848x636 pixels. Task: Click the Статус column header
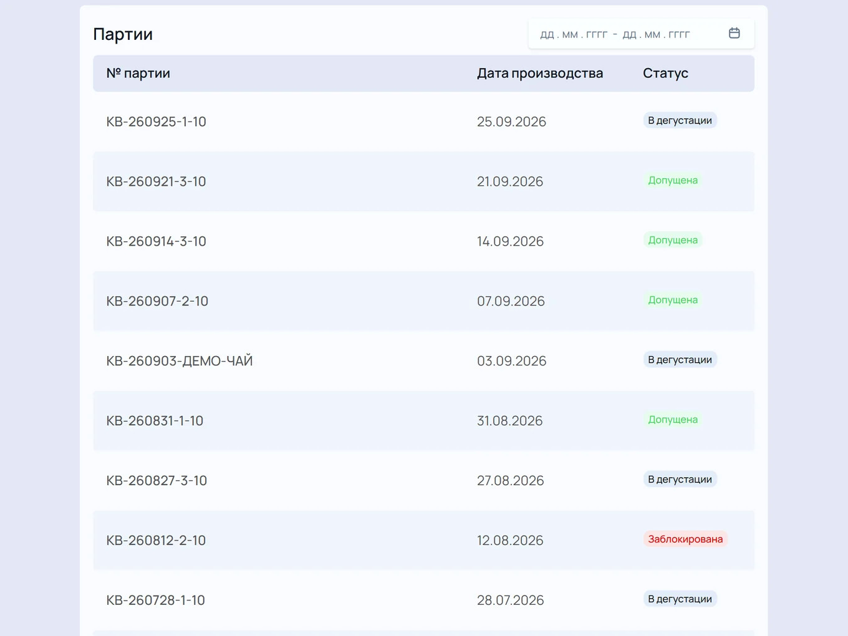[665, 73]
